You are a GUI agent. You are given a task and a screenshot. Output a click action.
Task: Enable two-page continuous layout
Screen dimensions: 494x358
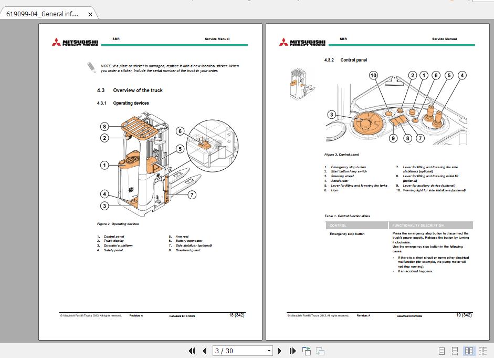pyautogui.click(x=483, y=351)
